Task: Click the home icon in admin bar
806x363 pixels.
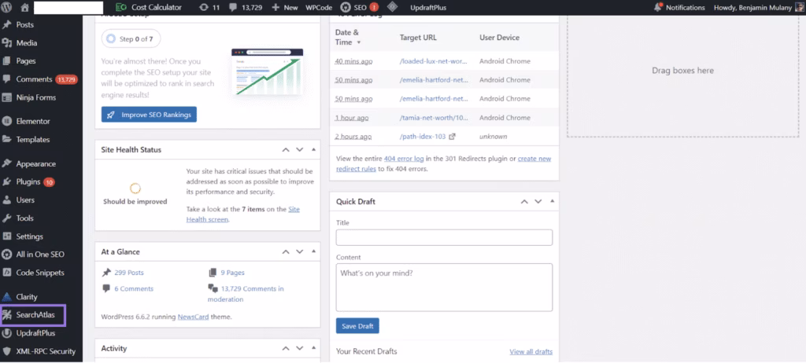Action: [24, 7]
